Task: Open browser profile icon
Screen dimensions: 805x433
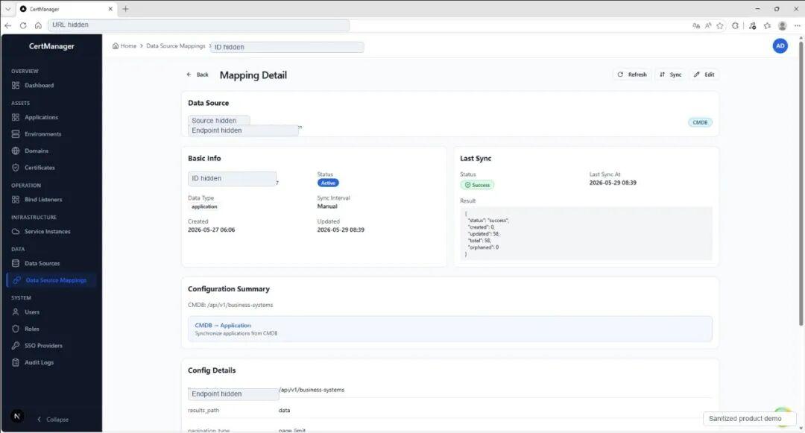Action: [x=783, y=25]
